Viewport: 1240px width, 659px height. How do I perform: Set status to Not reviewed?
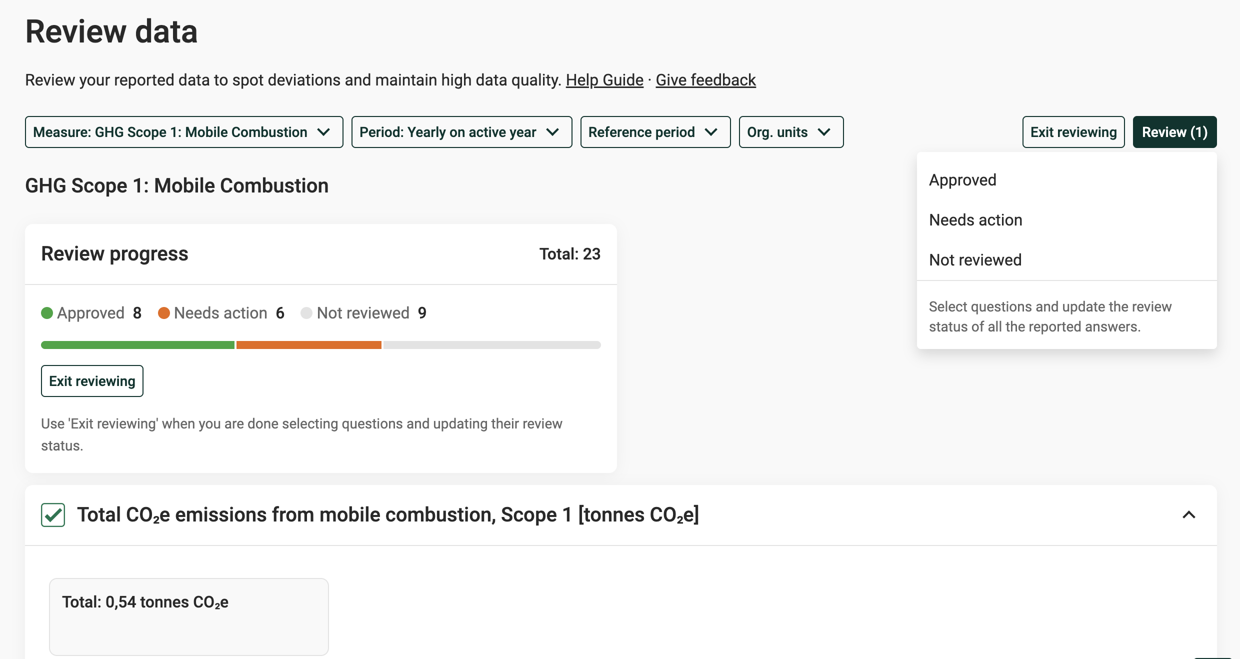pyautogui.click(x=975, y=260)
